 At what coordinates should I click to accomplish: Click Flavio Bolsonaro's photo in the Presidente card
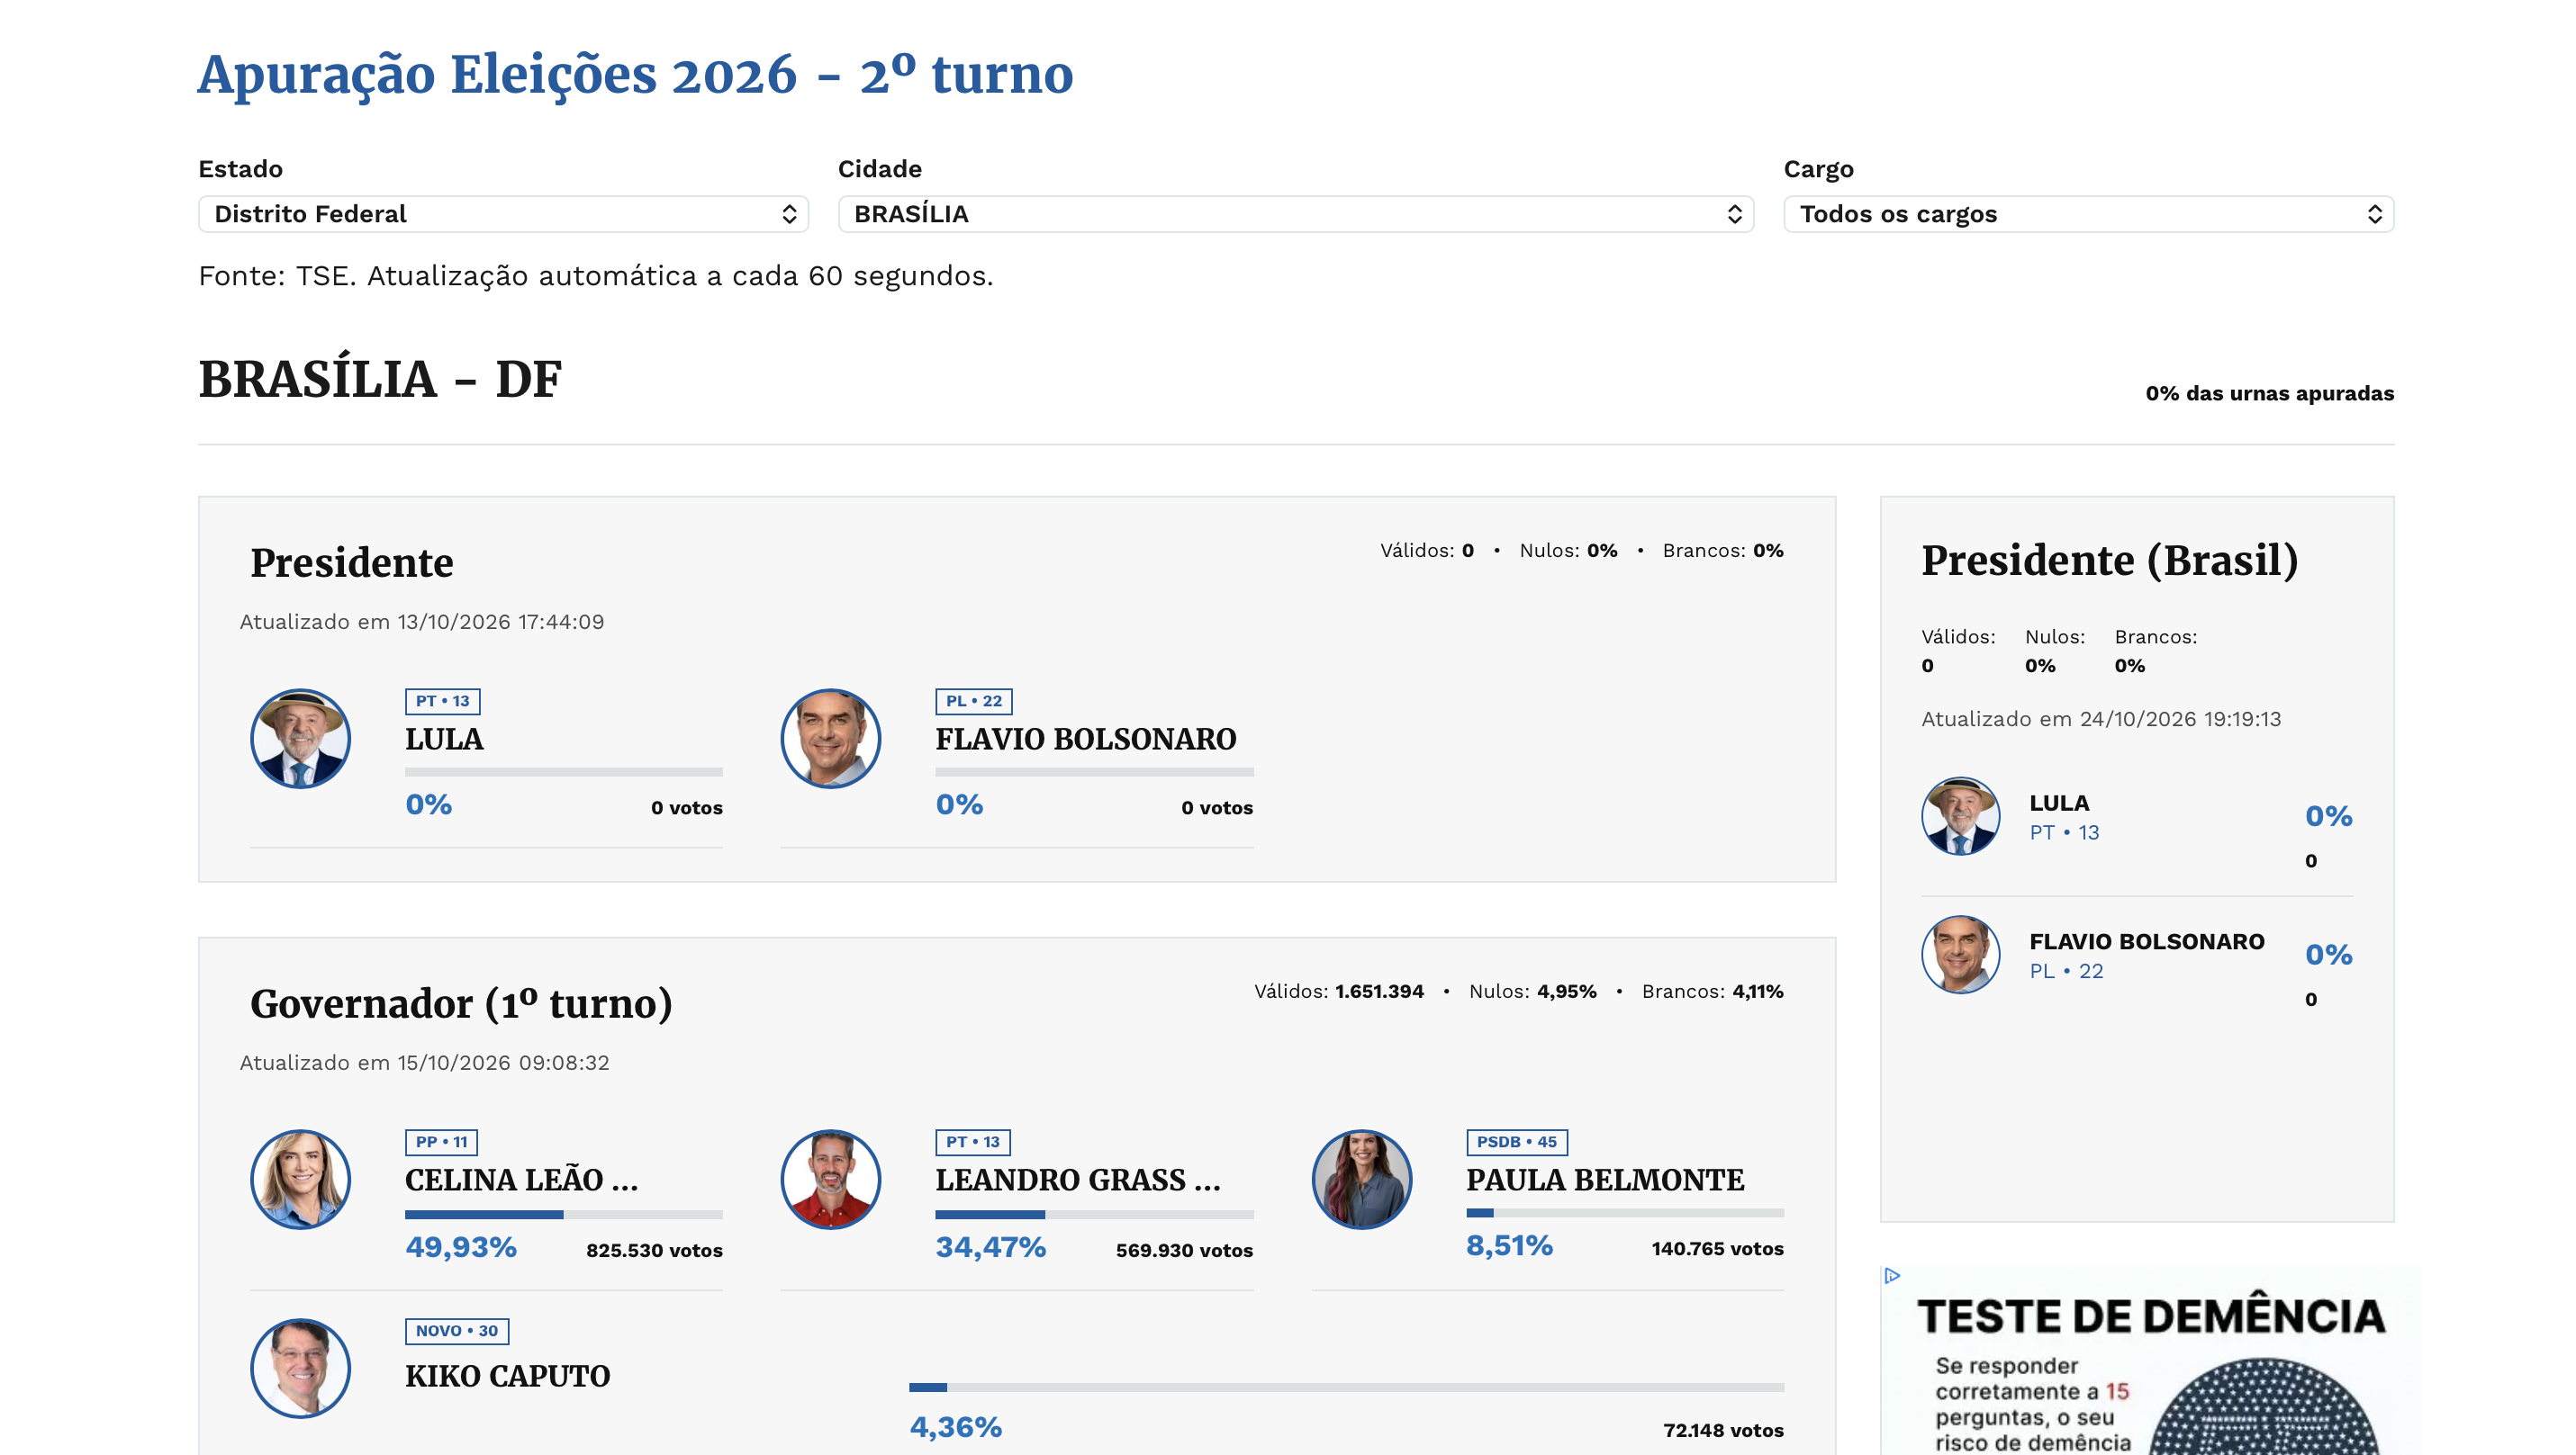tap(830, 739)
